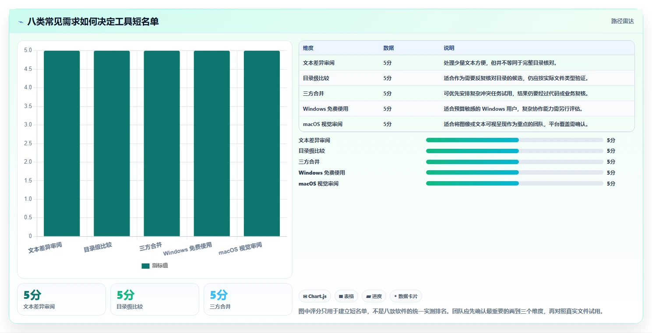Click the 维度 column header
Screen dimensions: 652x333
click(x=308, y=48)
